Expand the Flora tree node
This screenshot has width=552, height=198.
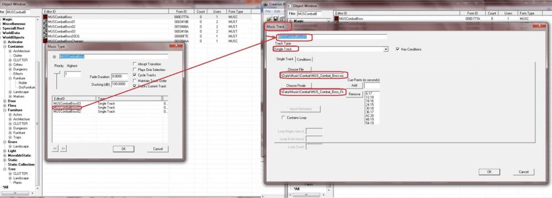(5, 105)
